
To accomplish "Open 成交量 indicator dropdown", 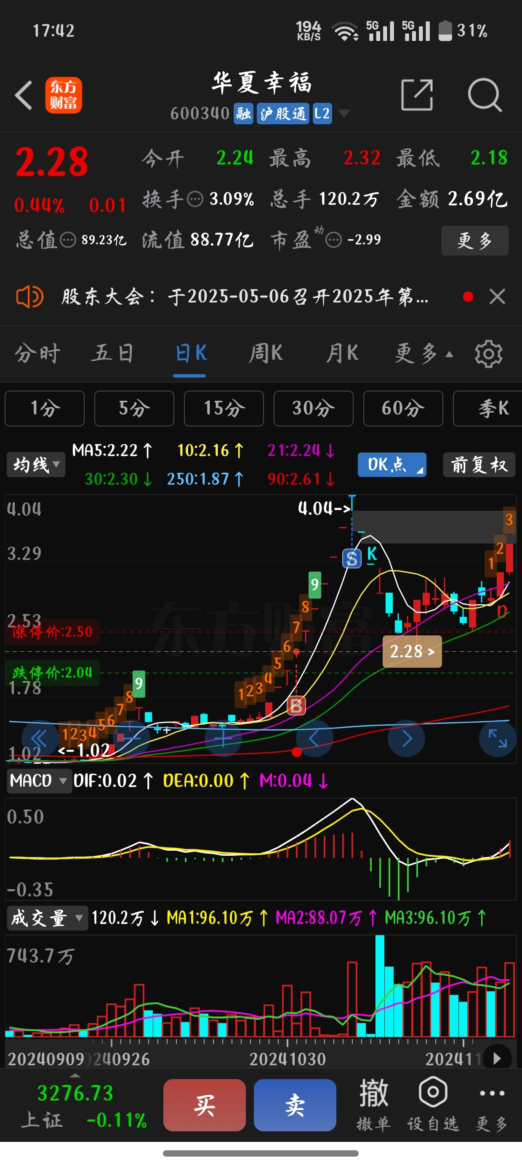I will tap(47, 918).
